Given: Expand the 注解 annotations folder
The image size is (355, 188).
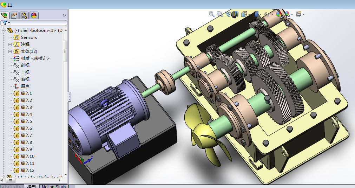Looking at the screenshot, I should [x=10, y=44].
